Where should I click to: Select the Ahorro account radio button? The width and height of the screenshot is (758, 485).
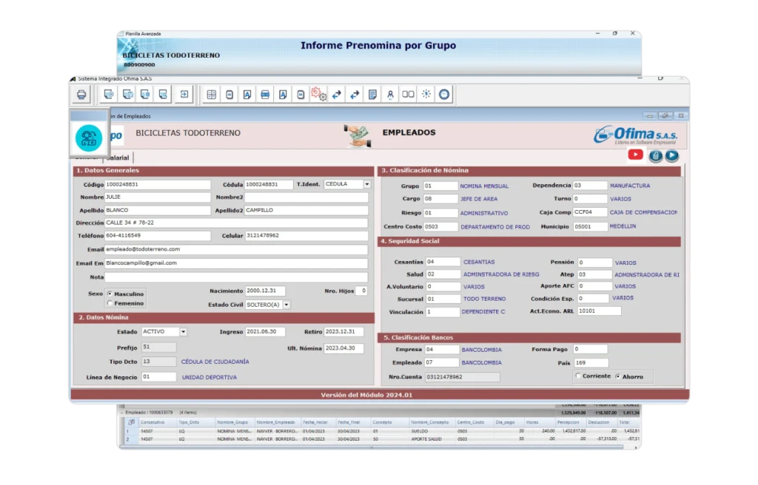[618, 376]
